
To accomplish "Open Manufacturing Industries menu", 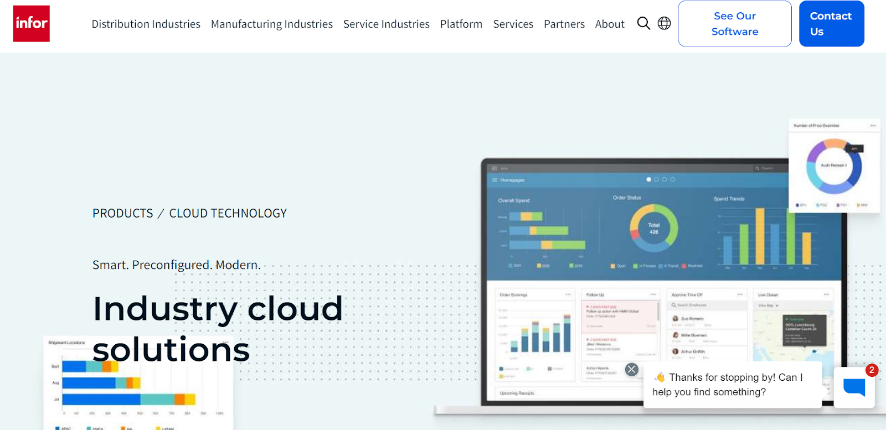I will coord(272,24).
